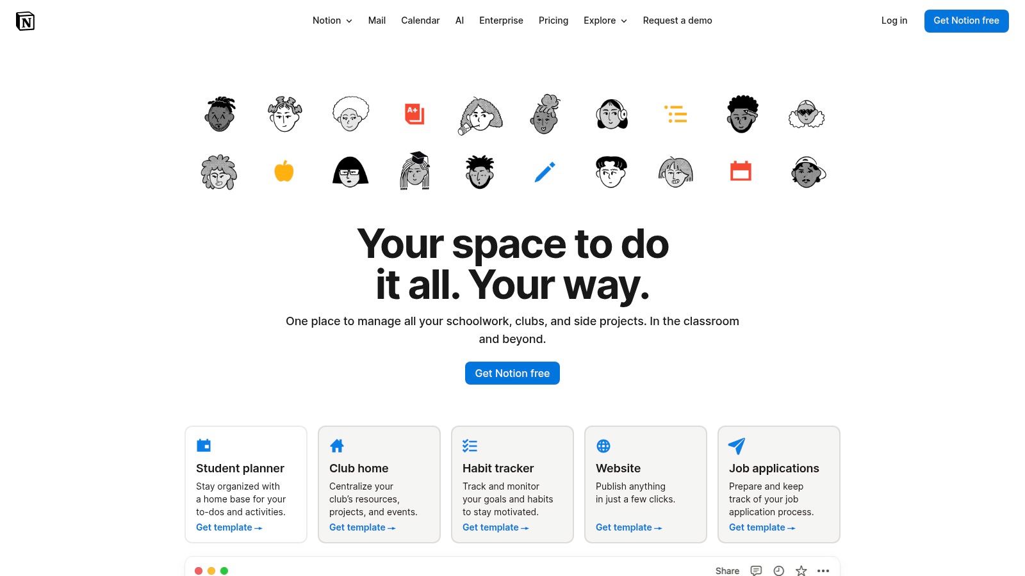The width and height of the screenshot is (1025, 576).
Task: Click the orange apple icon
Action: coord(284,172)
